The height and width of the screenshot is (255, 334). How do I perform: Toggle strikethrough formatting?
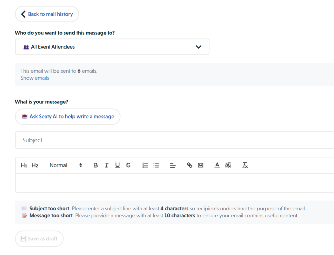click(x=128, y=165)
